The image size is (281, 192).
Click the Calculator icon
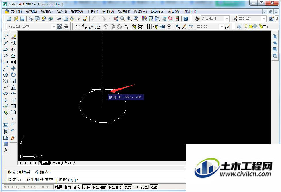pyautogui.click(x=177, y=19)
